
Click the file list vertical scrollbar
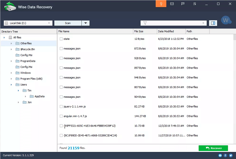234,88
